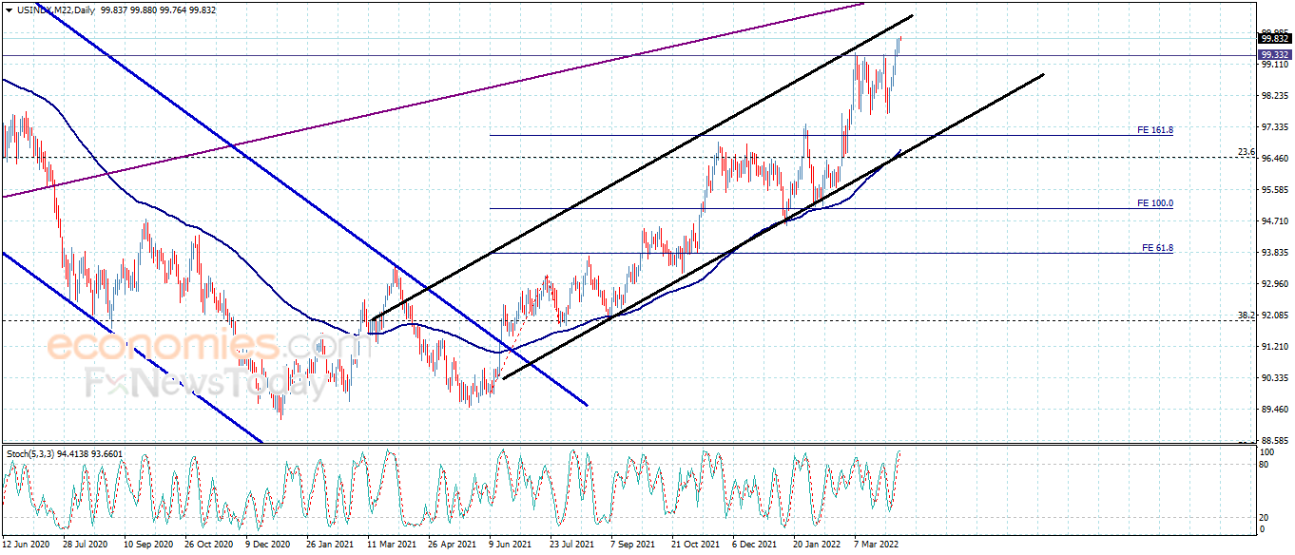This screenshot has height=555, width=1295.
Task: Click the 99.110 price scale value
Action: point(1275,65)
